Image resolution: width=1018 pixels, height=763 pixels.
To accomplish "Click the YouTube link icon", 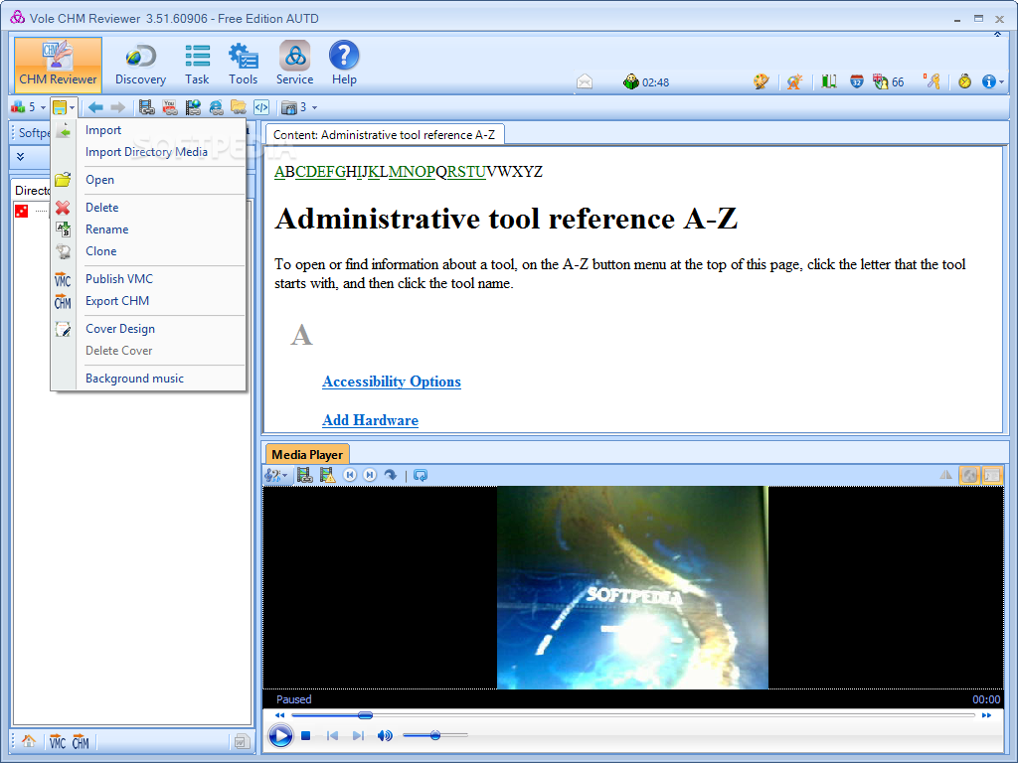I will pyautogui.click(x=170, y=107).
